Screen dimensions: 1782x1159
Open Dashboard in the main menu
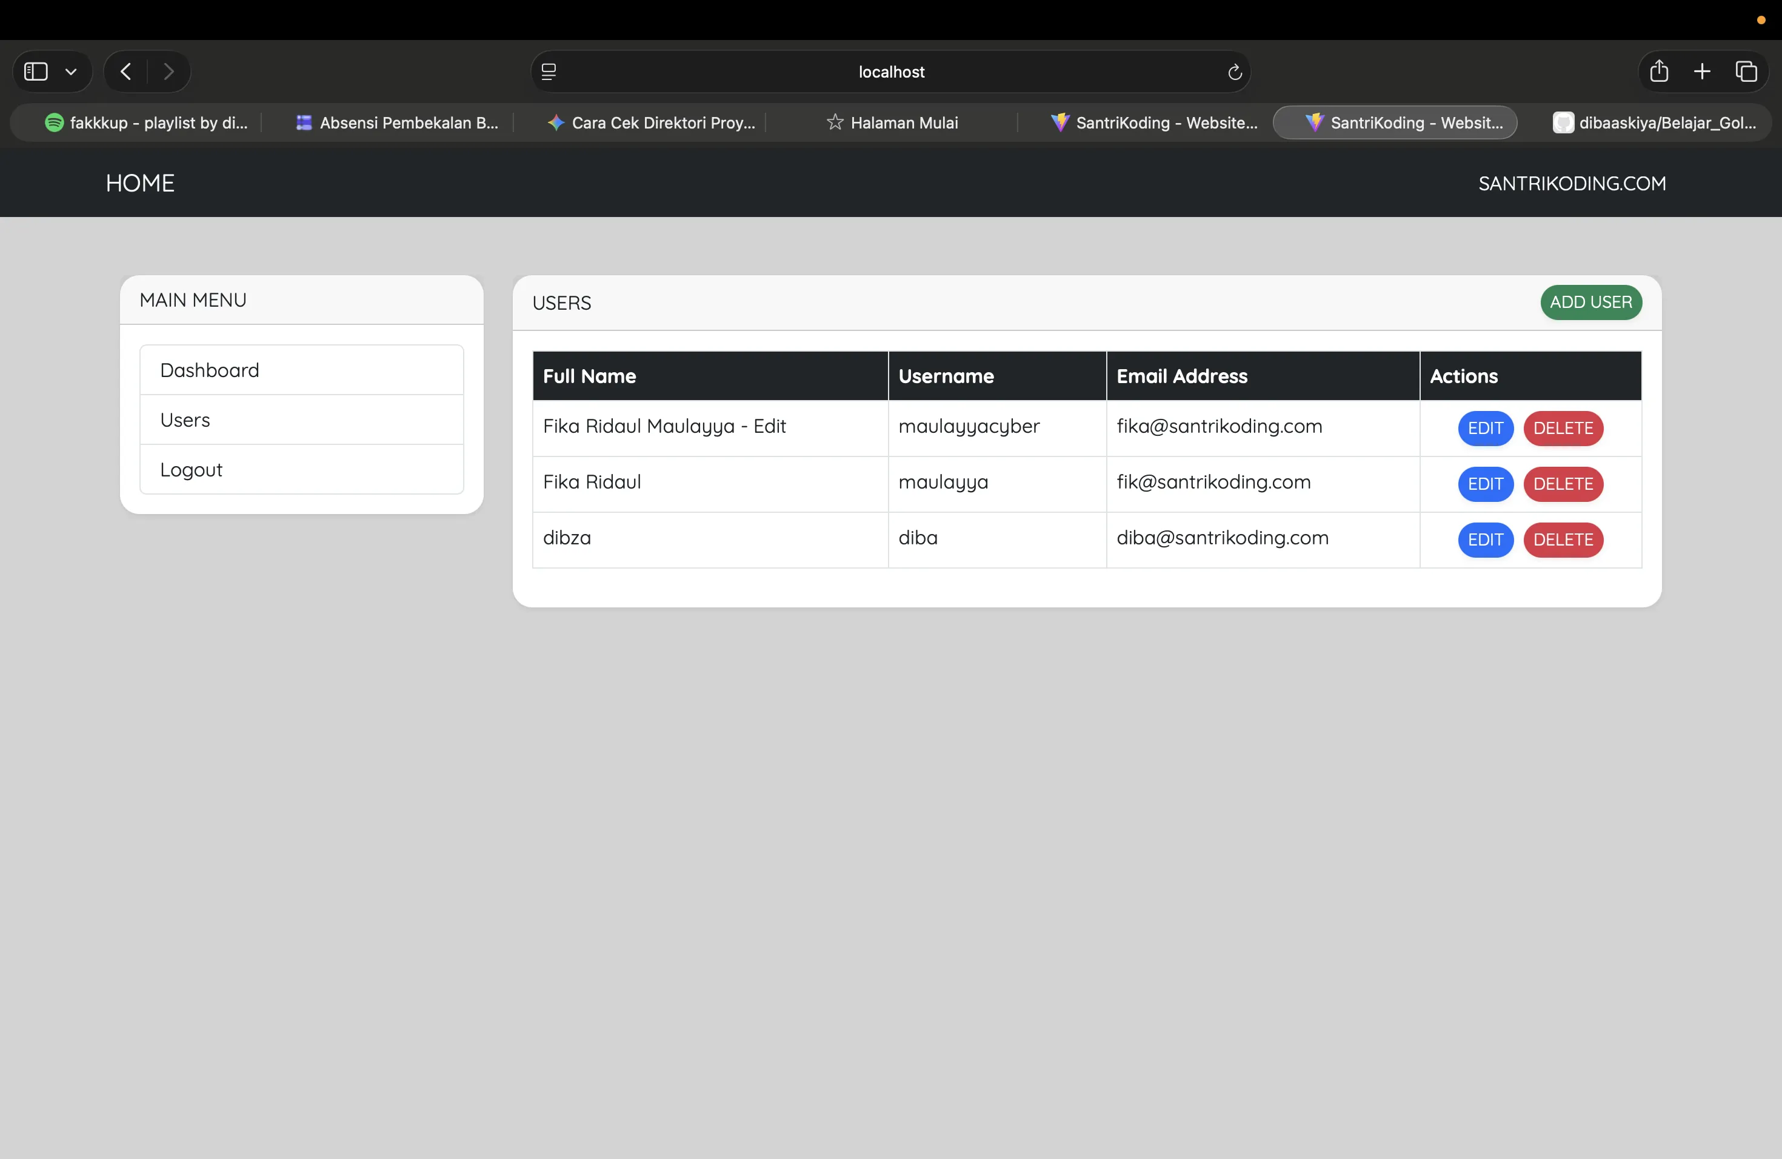click(x=302, y=370)
